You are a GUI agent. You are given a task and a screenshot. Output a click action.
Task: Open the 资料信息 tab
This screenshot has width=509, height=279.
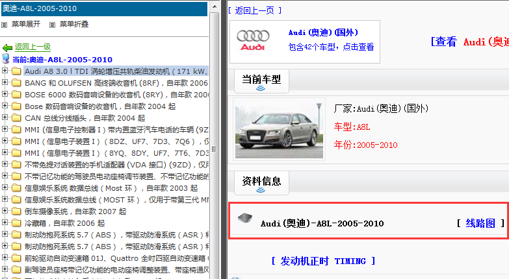(x=261, y=183)
